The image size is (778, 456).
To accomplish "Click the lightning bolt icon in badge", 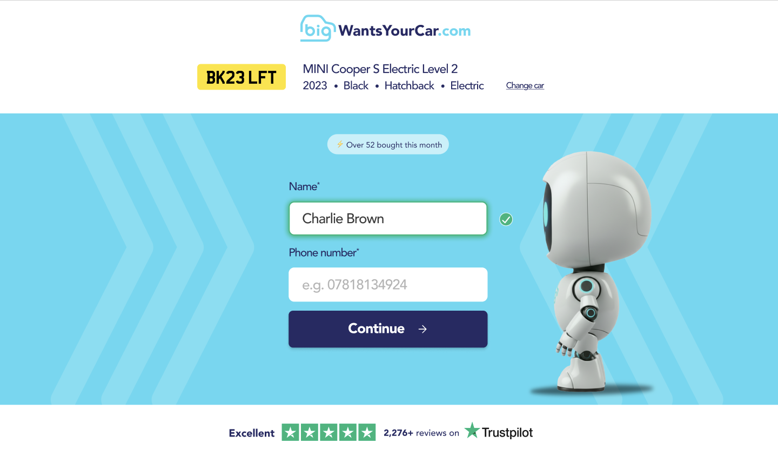I will [340, 144].
